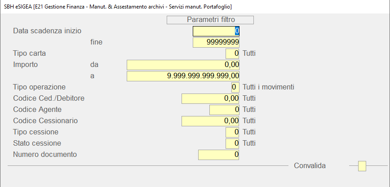The image size is (390, 187).
Task: Click the Data scadenza fine field
Action: tap(216, 42)
